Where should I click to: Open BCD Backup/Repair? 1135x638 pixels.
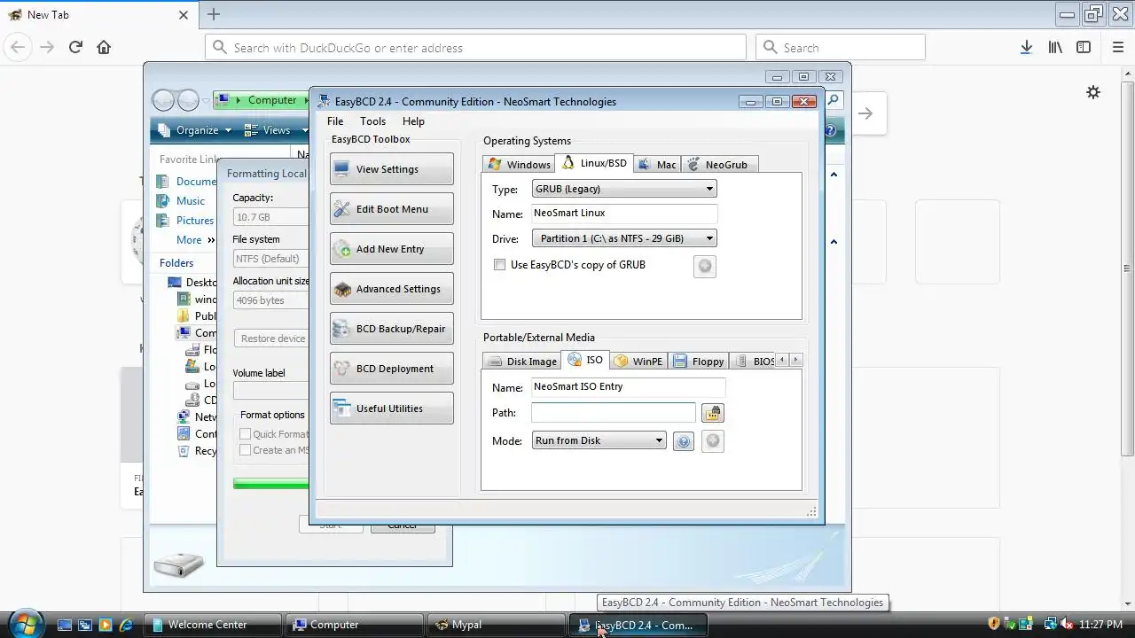point(391,329)
